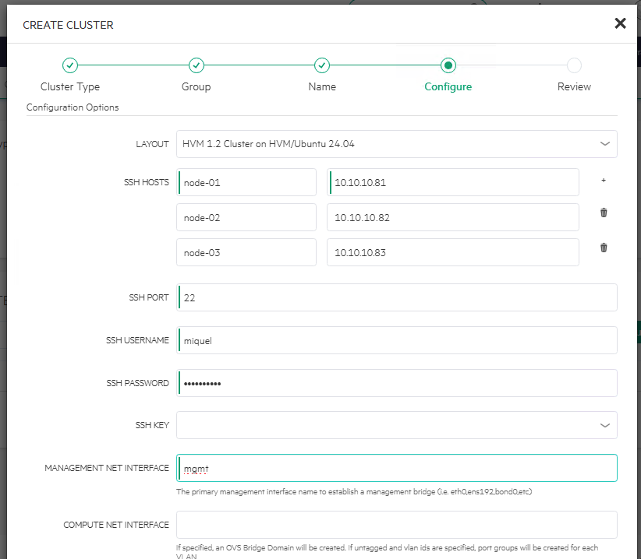Delete the node-03 host entry
Screen dimensions: 641x559
603,248
